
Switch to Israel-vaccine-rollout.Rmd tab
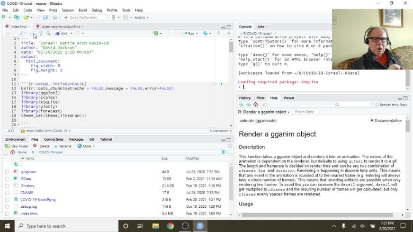point(61,27)
